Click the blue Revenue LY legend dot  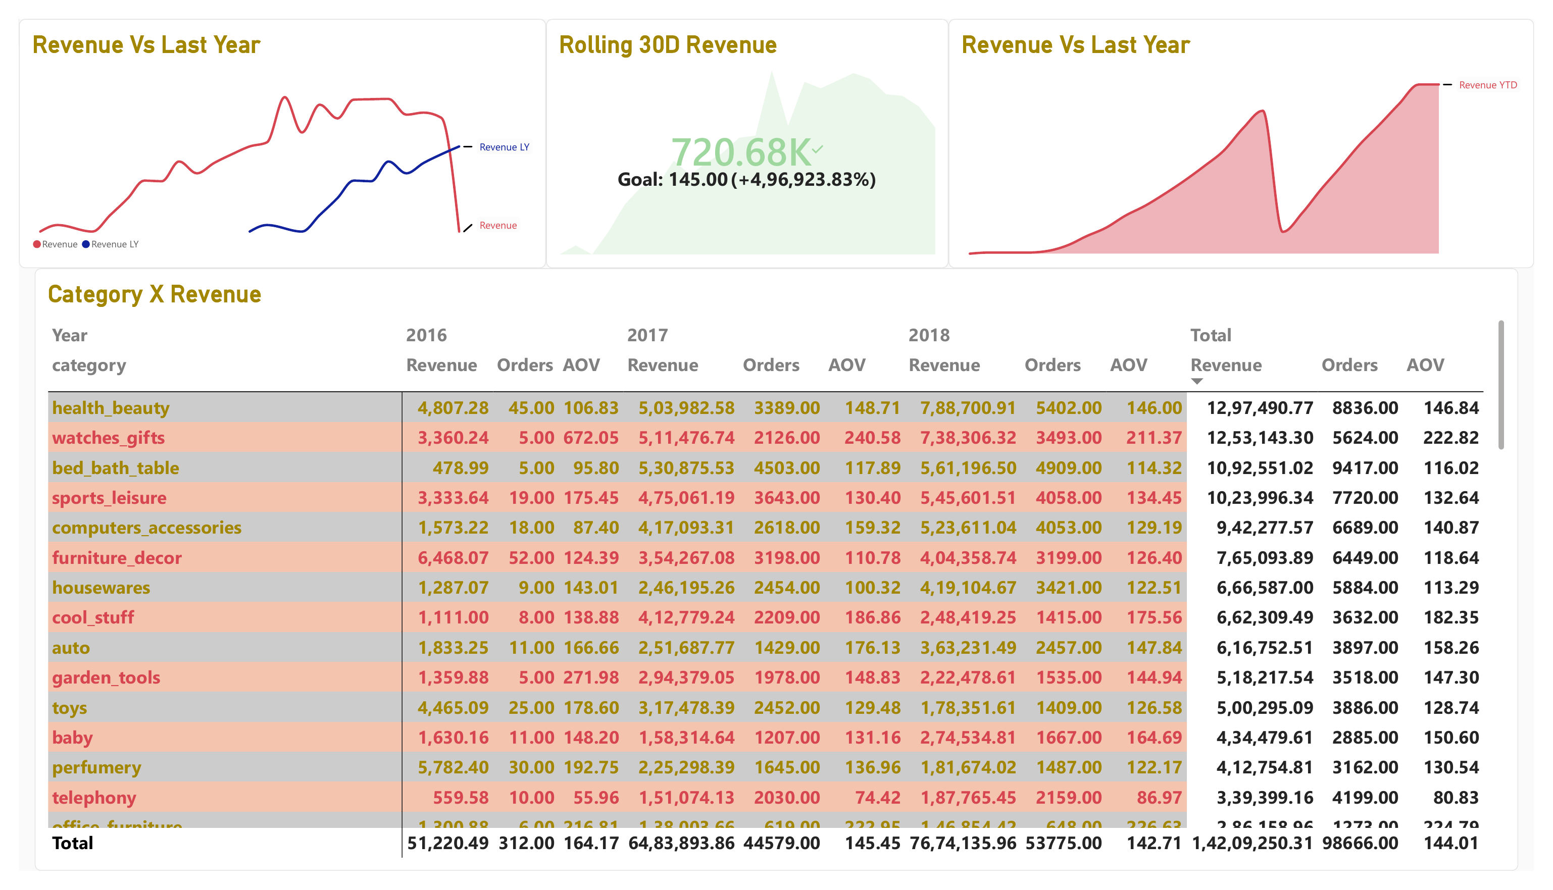click(x=85, y=244)
